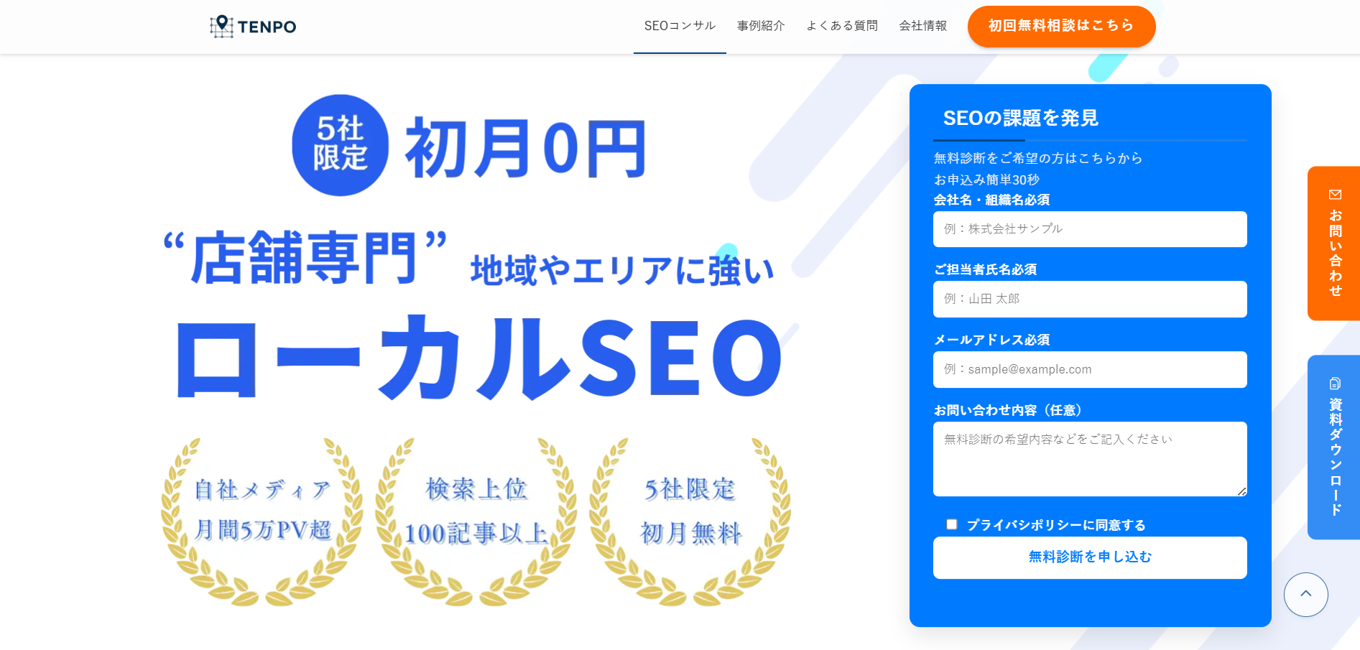Submit with the 無料診断を申し込む button
Image resolution: width=1360 pixels, height=650 pixels.
(1089, 557)
